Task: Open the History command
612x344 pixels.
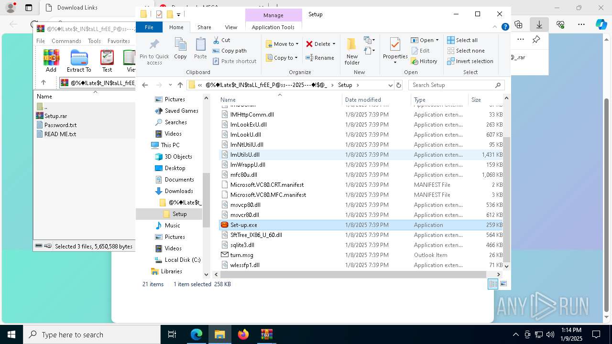Action: pos(424,61)
